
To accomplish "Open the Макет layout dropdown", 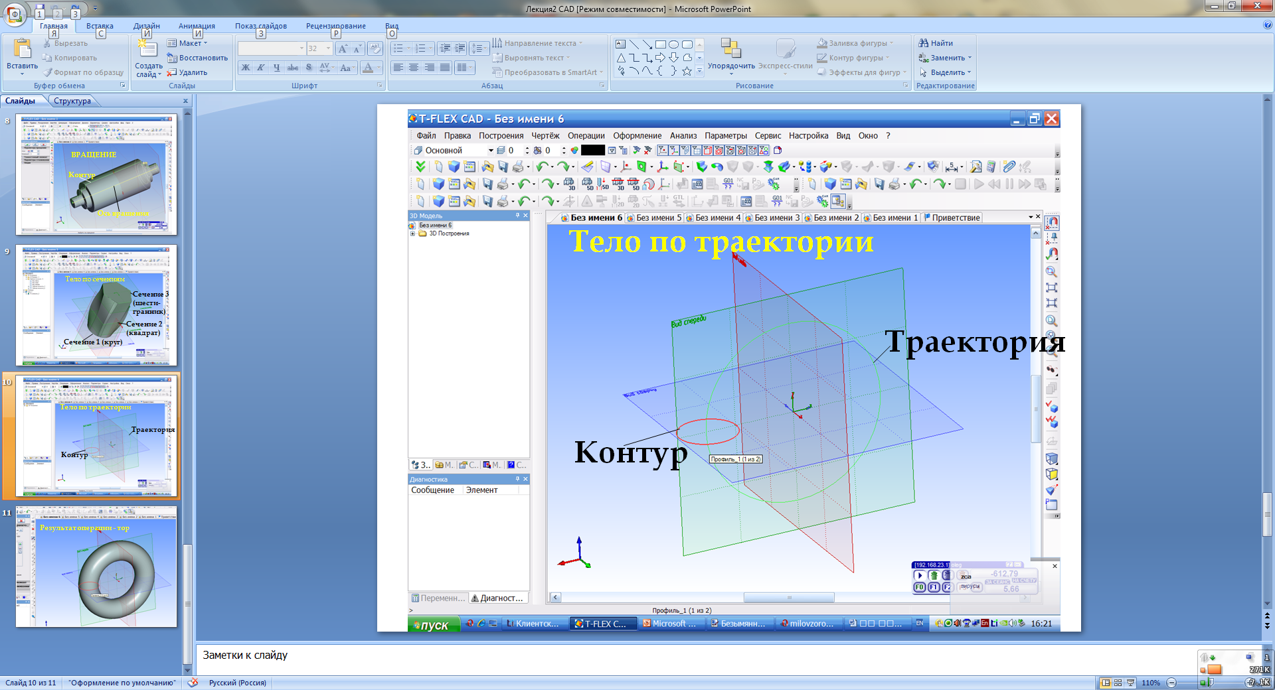I will point(188,43).
